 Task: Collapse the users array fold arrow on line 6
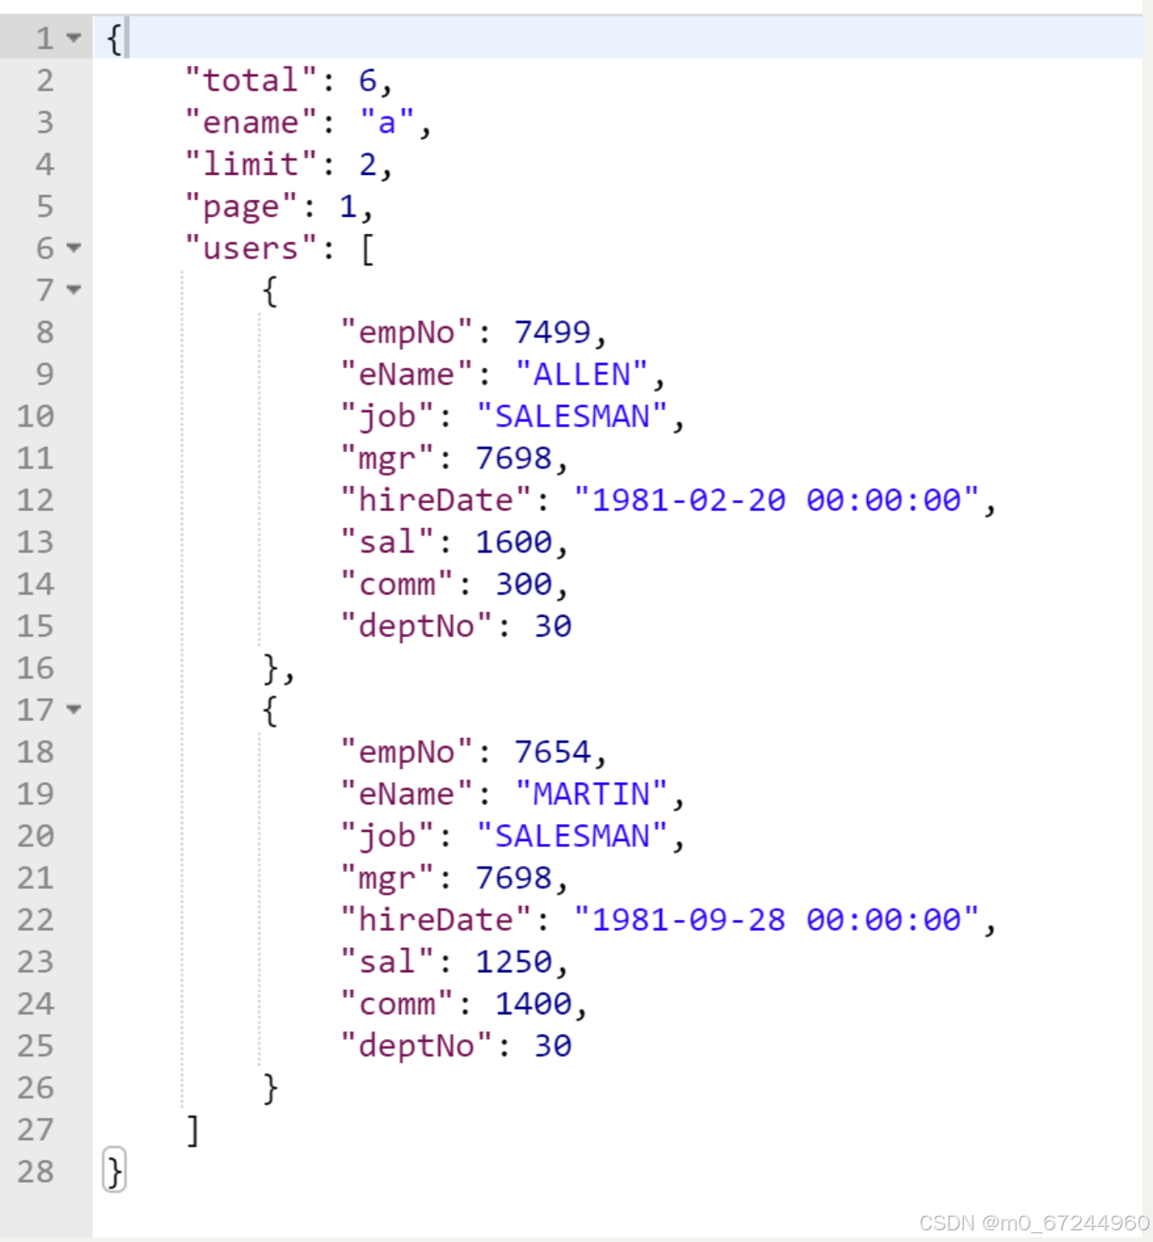pos(74,248)
